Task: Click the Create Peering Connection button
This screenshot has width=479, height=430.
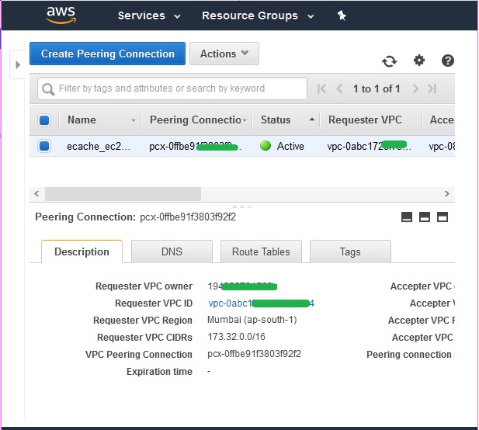Action: [107, 54]
